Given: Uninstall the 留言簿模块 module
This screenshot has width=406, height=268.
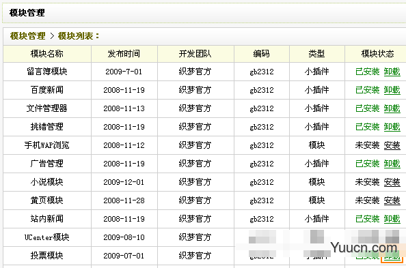Looking at the screenshot, I should (392, 72).
